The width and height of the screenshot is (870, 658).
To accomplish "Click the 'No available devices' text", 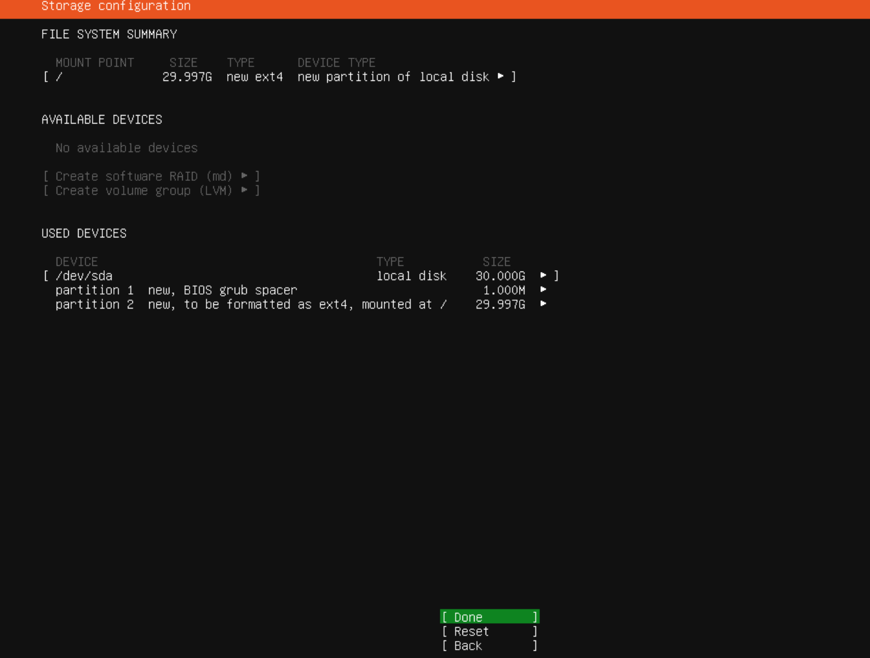I will point(127,148).
